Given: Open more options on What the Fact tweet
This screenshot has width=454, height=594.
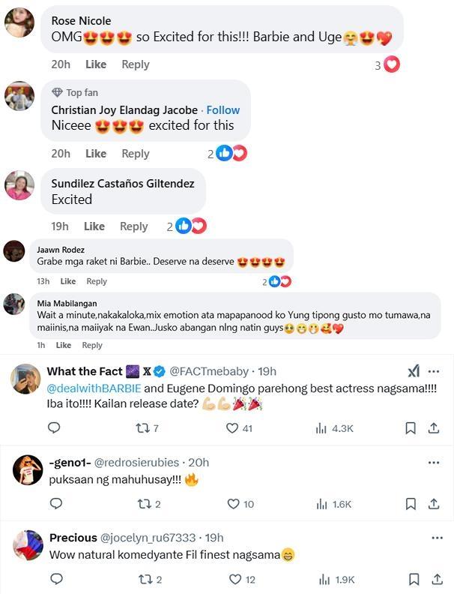Looking at the screenshot, I should point(434,371).
